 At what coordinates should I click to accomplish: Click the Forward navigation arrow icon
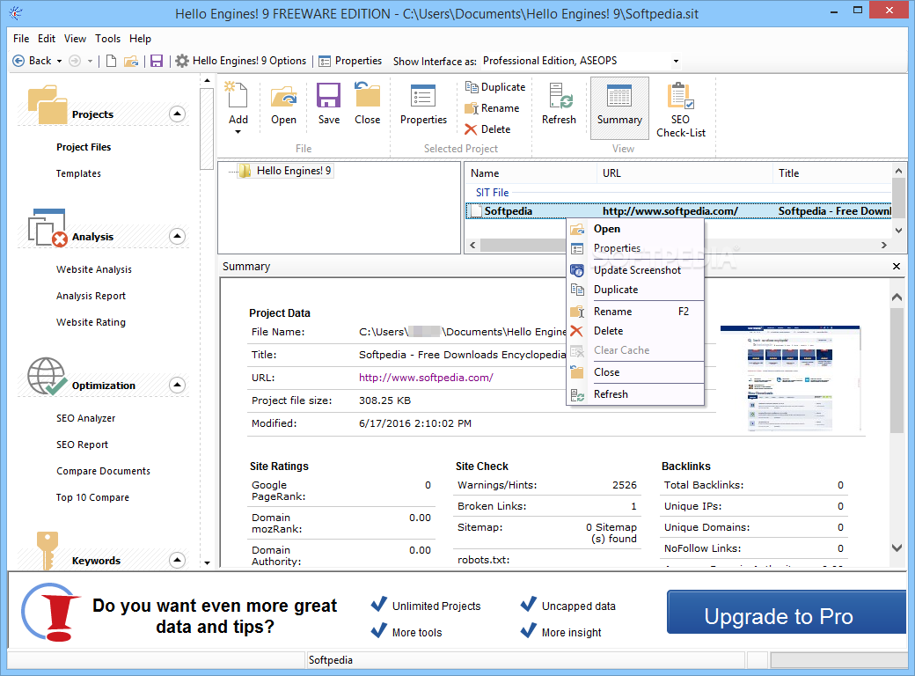pos(75,61)
